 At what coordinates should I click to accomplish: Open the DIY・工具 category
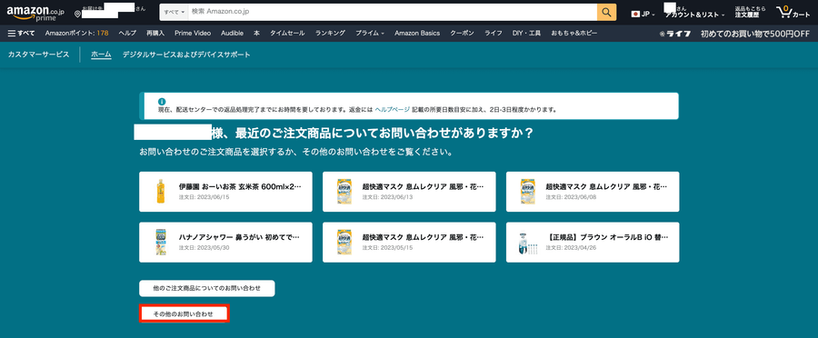(x=527, y=33)
